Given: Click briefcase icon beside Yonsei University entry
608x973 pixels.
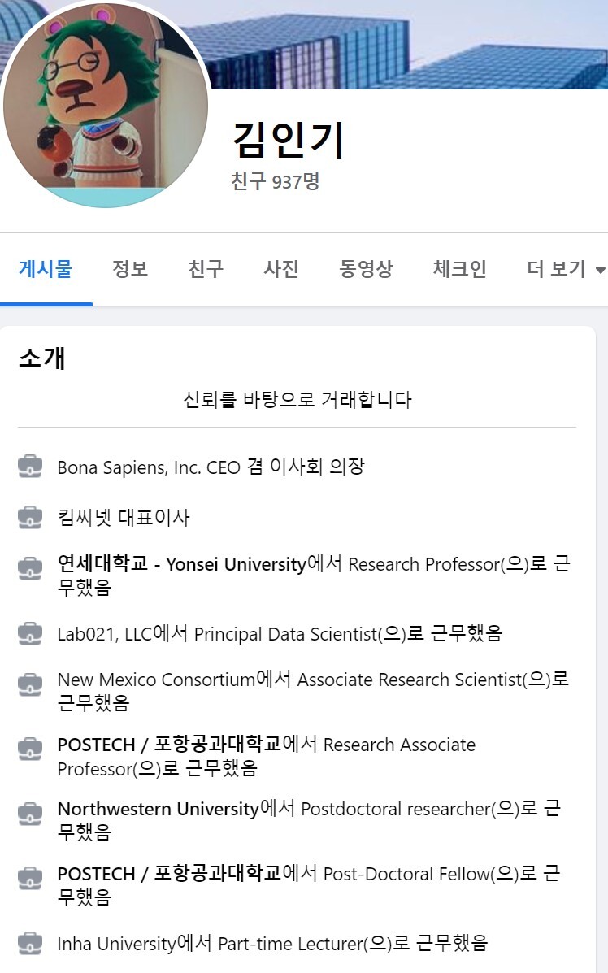Looking at the screenshot, I should click(x=30, y=568).
